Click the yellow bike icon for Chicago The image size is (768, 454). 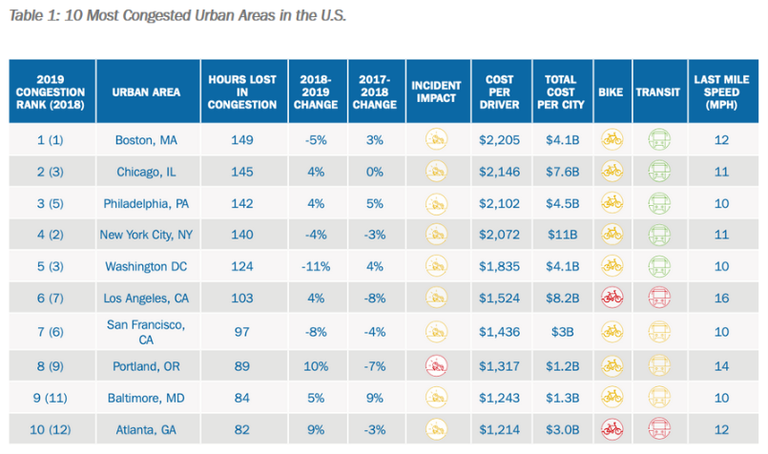(x=611, y=172)
